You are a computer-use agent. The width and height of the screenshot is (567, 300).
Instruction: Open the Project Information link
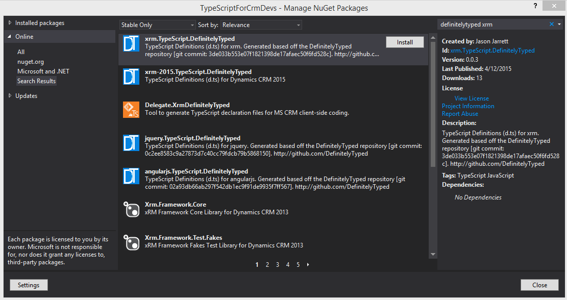tap(468, 106)
